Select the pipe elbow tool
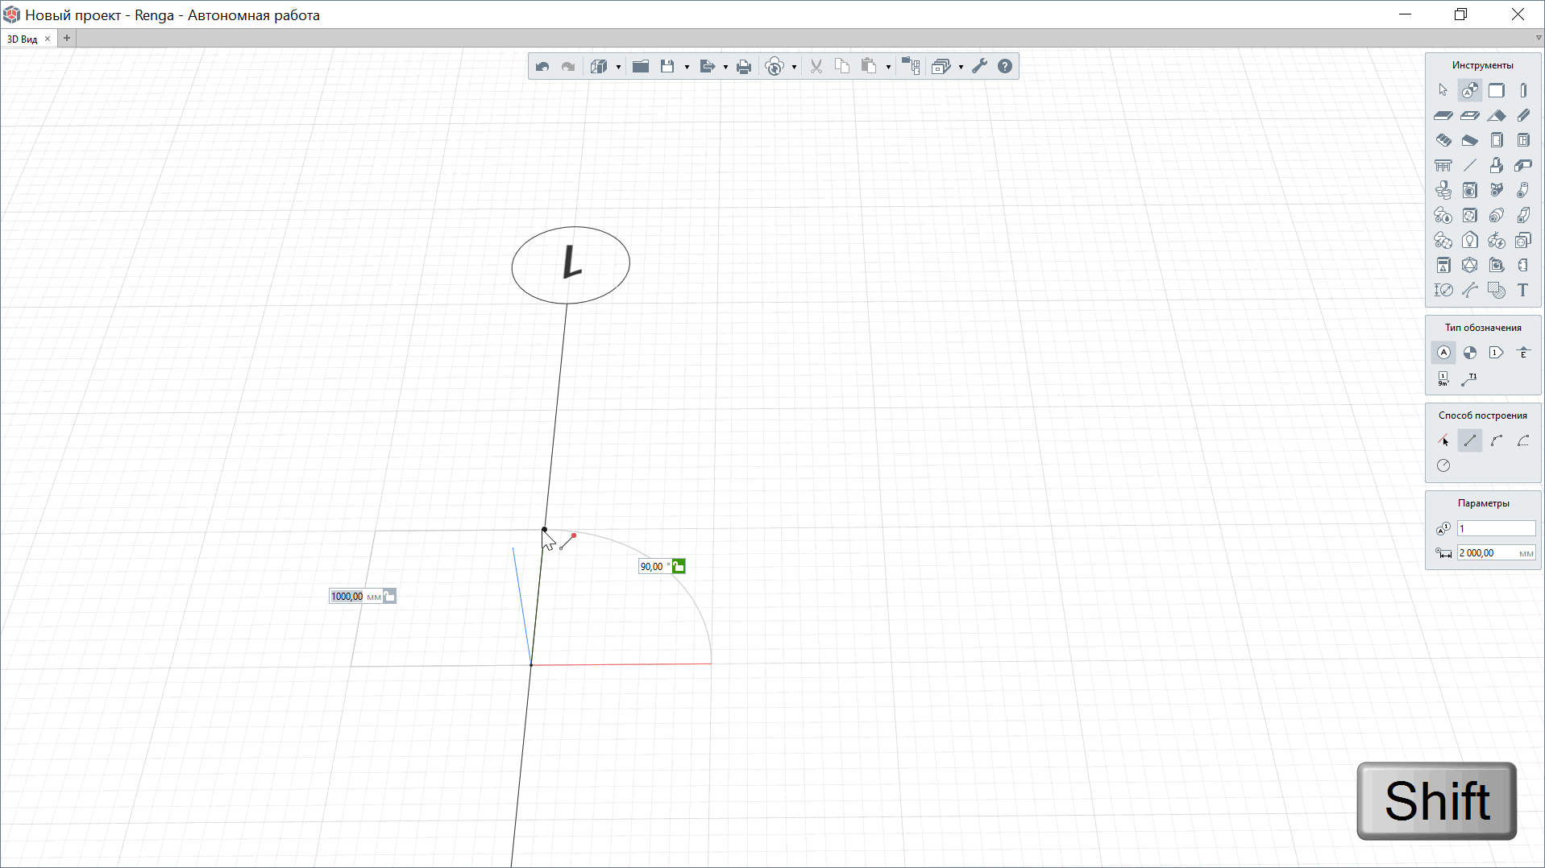 pyautogui.click(x=1523, y=190)
